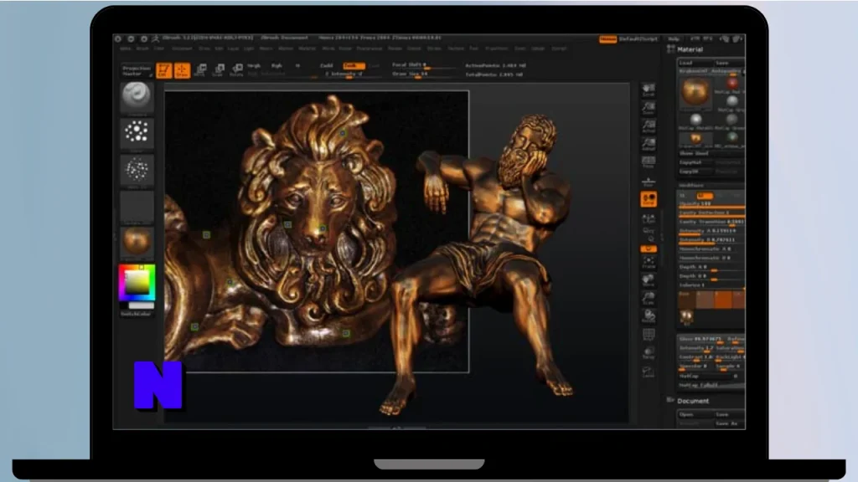Enable the Rgb channel button
This screenshot has width=858, height=482.
[277, 65]
